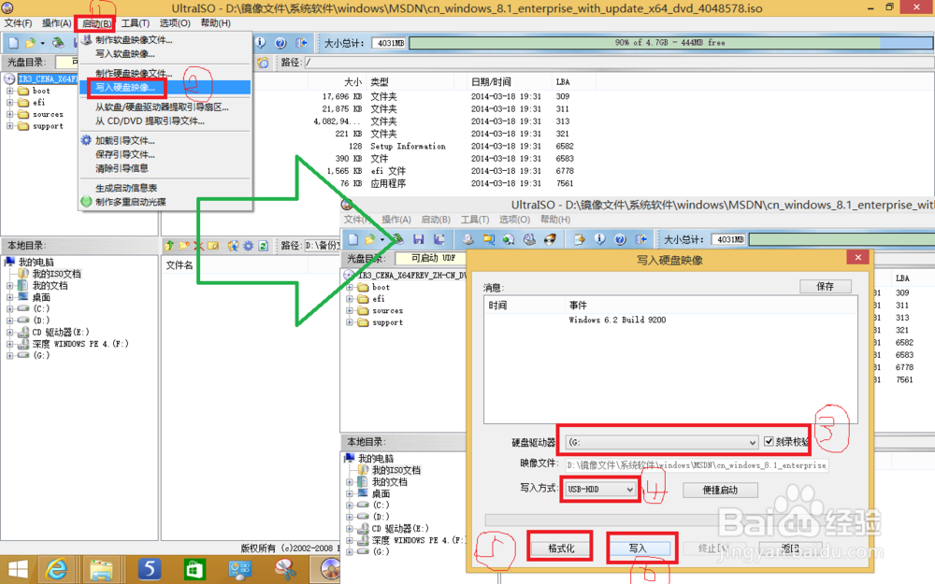
Task: Expand 我的文档 node in window with open 启动 menu
Action: pos(9,285)
